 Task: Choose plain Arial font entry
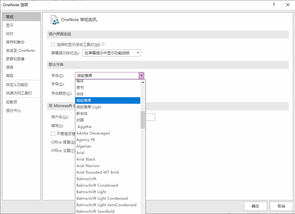coord(108,153)
